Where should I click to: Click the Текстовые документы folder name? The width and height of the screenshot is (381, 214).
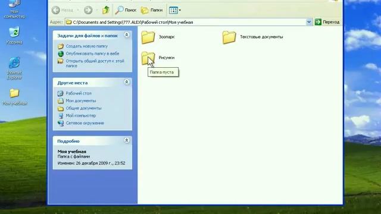pyautogui.click(x=261, y=37)
